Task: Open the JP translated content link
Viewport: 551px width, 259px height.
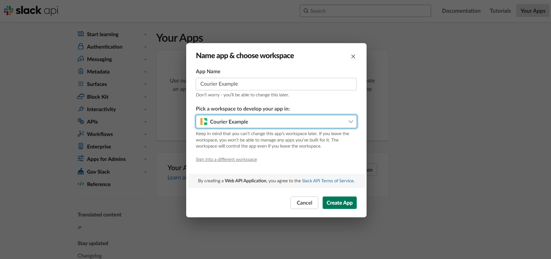Action: coord(79,228)
